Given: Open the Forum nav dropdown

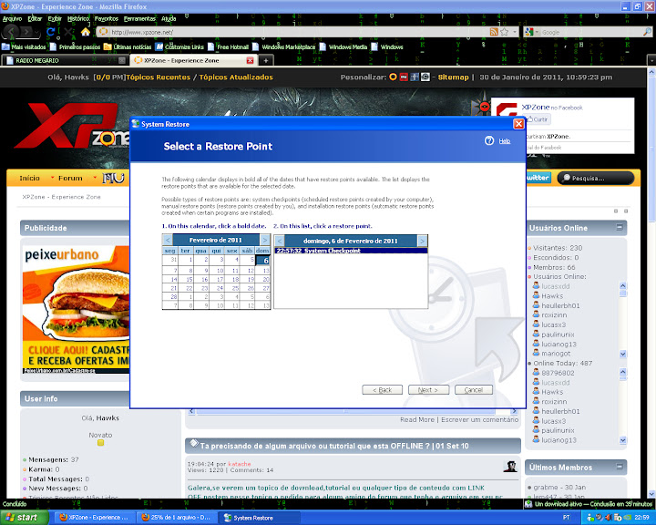Looking at the screenshot, I should pos(70,178).
